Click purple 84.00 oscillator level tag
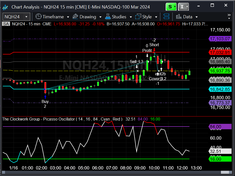 tap(220, 127)
